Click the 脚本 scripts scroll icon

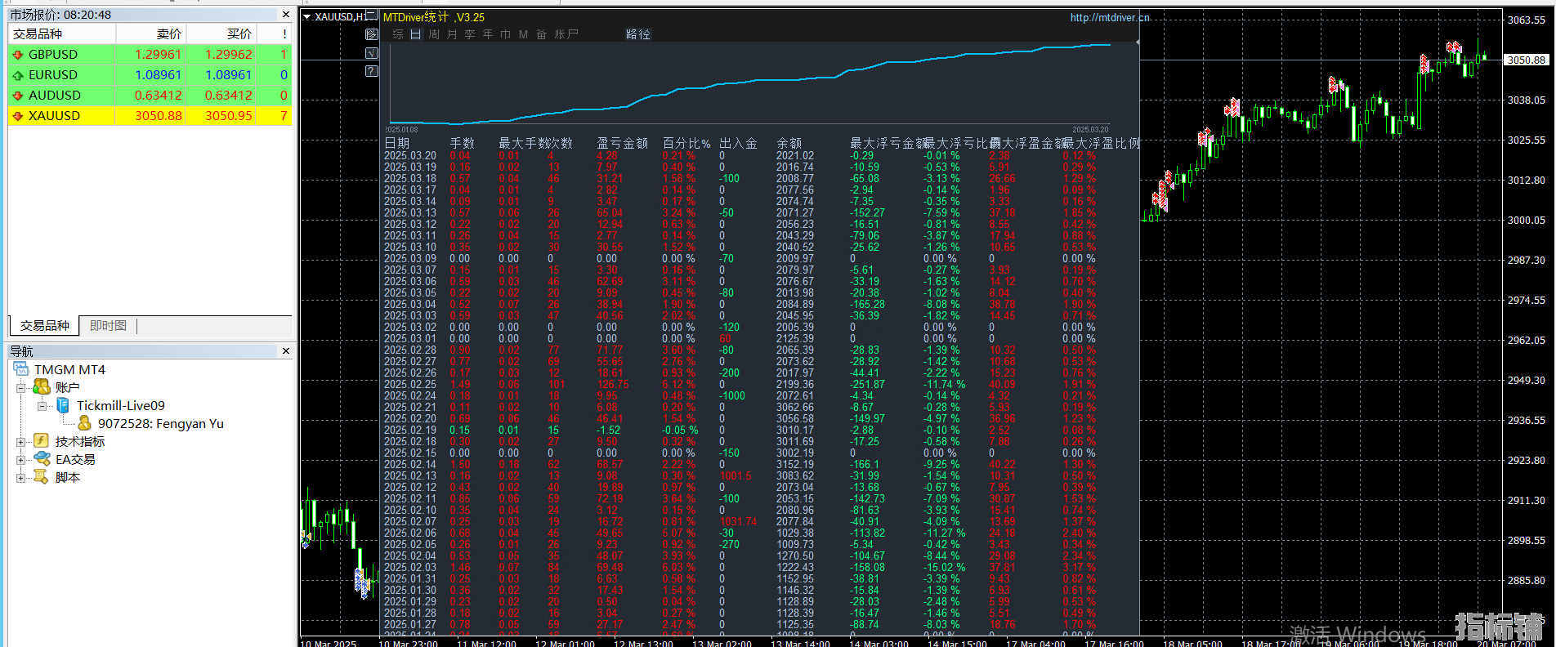click(42, 477)
